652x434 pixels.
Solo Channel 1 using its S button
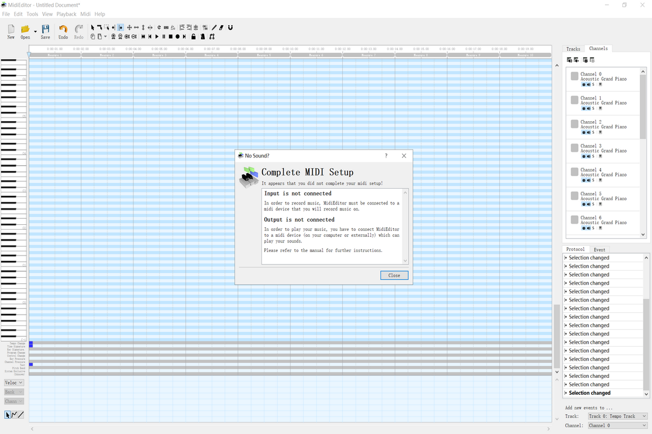click(592, 108)
